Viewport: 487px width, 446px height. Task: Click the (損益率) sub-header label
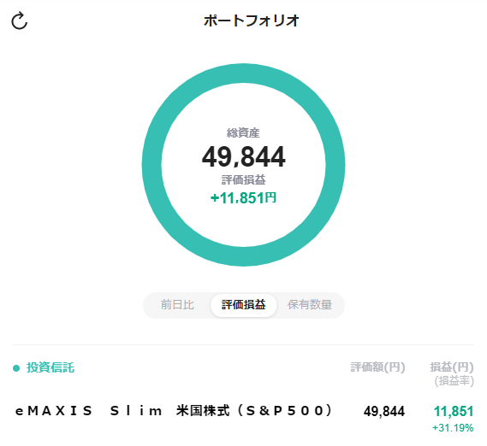tap(454, 381)
